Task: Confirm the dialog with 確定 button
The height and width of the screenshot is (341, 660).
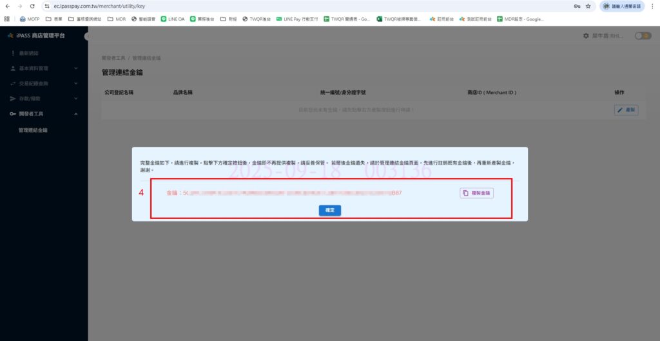Action: [329, 210]
